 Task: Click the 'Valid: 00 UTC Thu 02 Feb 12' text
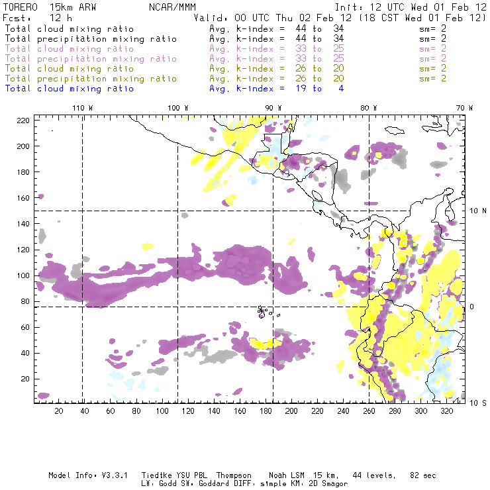(273, 18)
